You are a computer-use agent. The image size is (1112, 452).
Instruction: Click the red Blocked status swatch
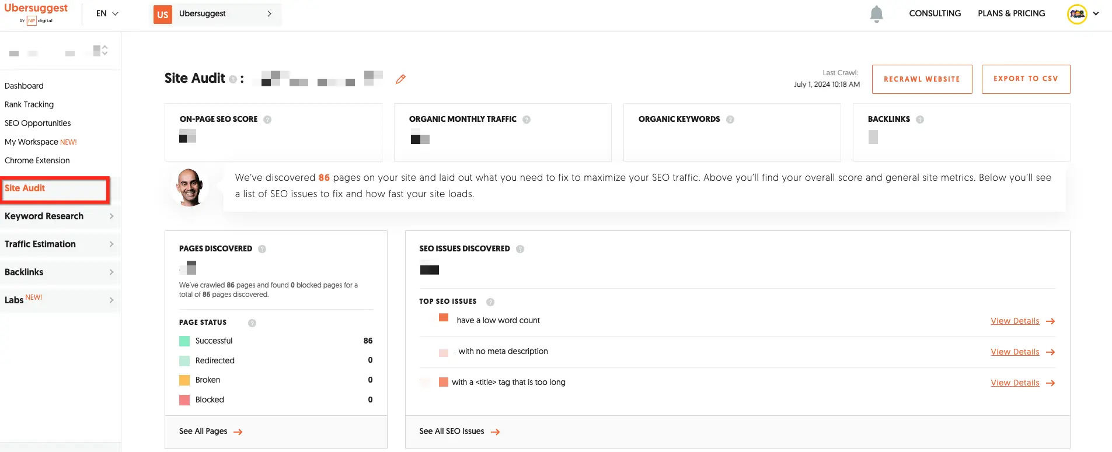tap(184, 400)
